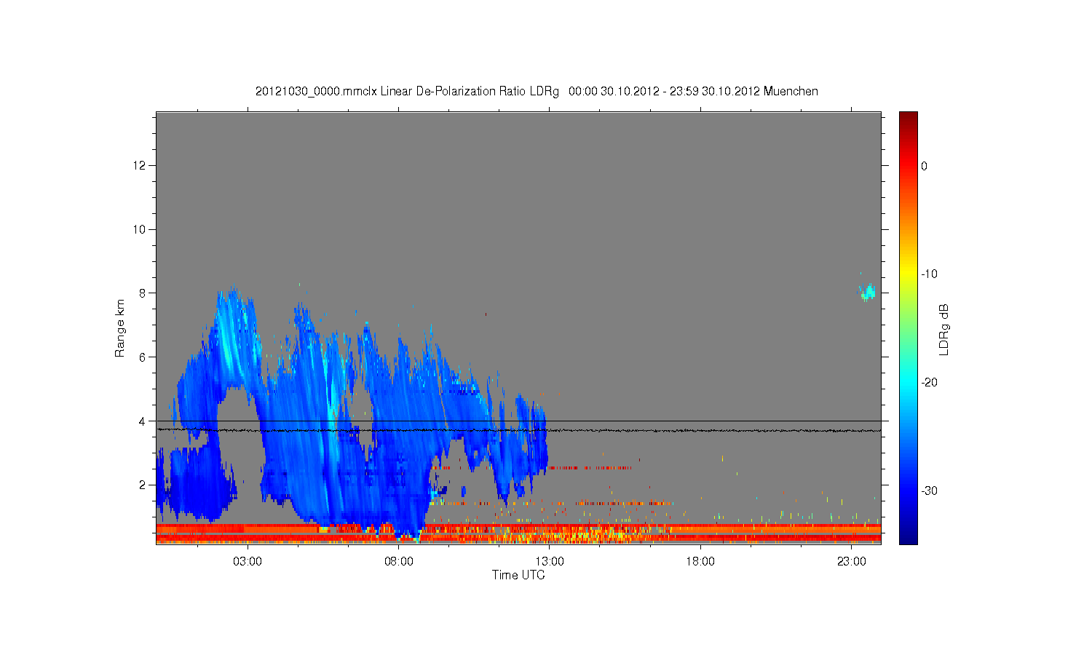Click the 6 km range tick label
This screenshot has width=1092, height=655.
143,357
